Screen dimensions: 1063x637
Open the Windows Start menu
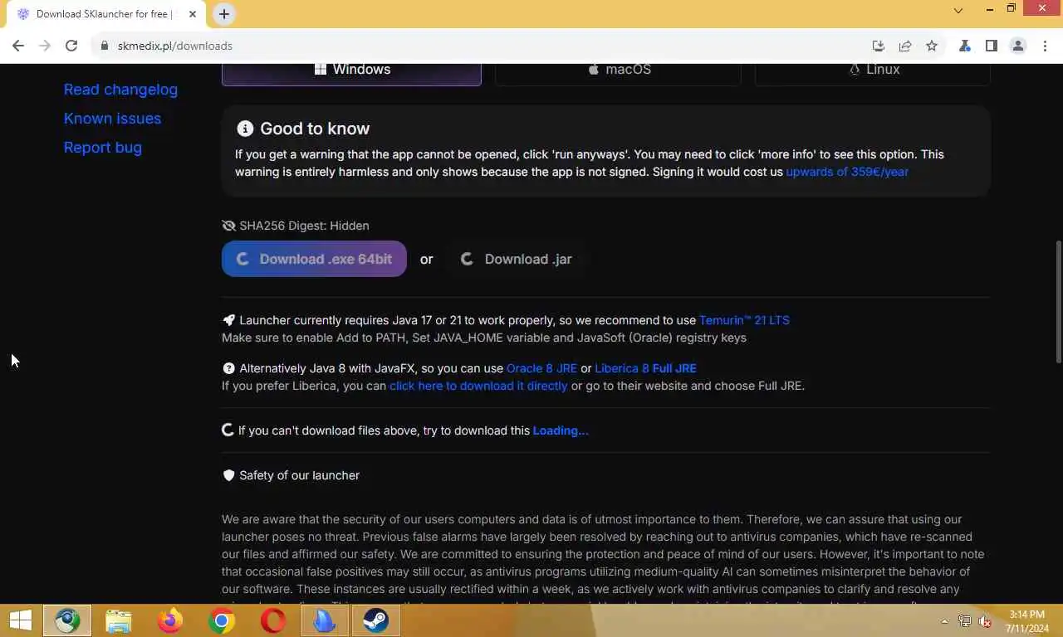click(21, 620)
